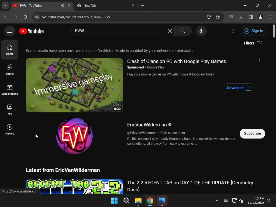Open History in the sidebar
The width and height of the screenshot is (276, 207).
point(10,129)
